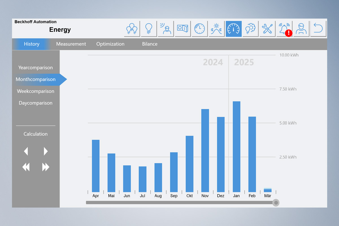Select Yearcomparison in the sidebar
This screenshot has height=226, width=339.
pos(36,68)
